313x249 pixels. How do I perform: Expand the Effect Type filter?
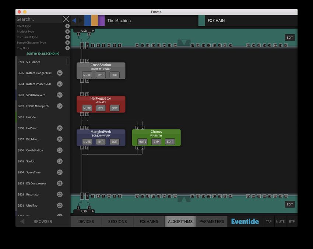[67, 26]
